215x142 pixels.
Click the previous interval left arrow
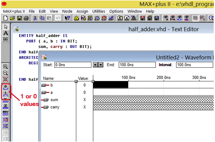pyautogui.click(x=95, y=65)
